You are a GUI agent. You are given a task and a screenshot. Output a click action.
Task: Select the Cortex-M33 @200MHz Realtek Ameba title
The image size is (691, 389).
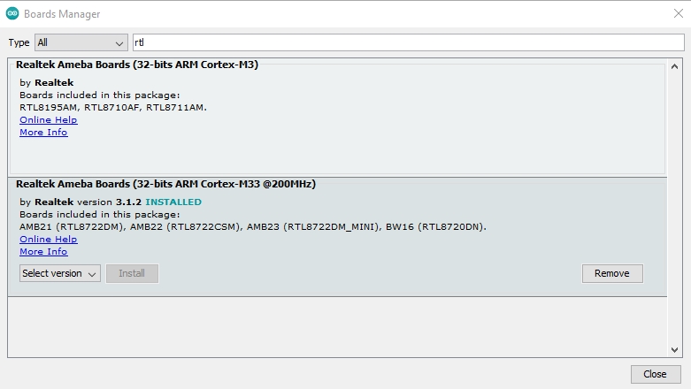pyautogui.click(x=165, y=184)
